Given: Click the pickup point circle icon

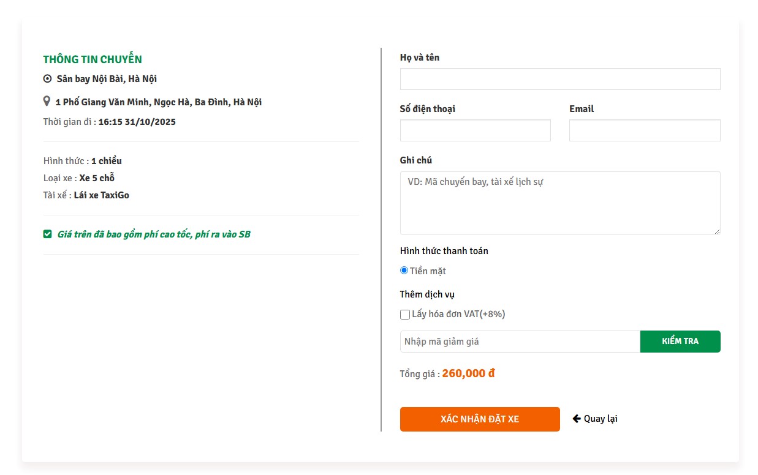Looking at the screenshot, I should (48, 78).
